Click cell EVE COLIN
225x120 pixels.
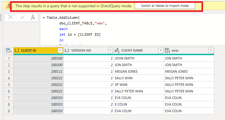point(139,98)
